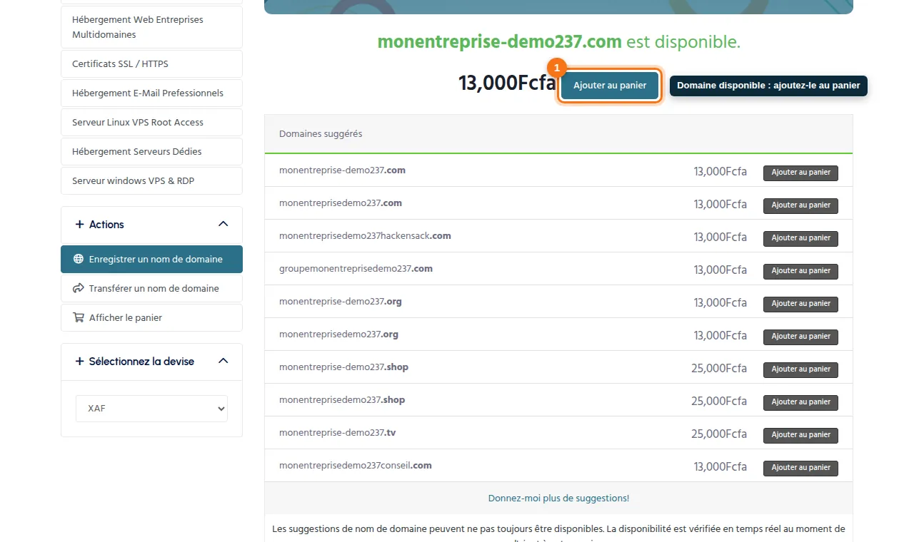The height and width of the screenshot is (542, 914).
Task: Open the XAF currency dropdown
Action: tap(151, 409)
